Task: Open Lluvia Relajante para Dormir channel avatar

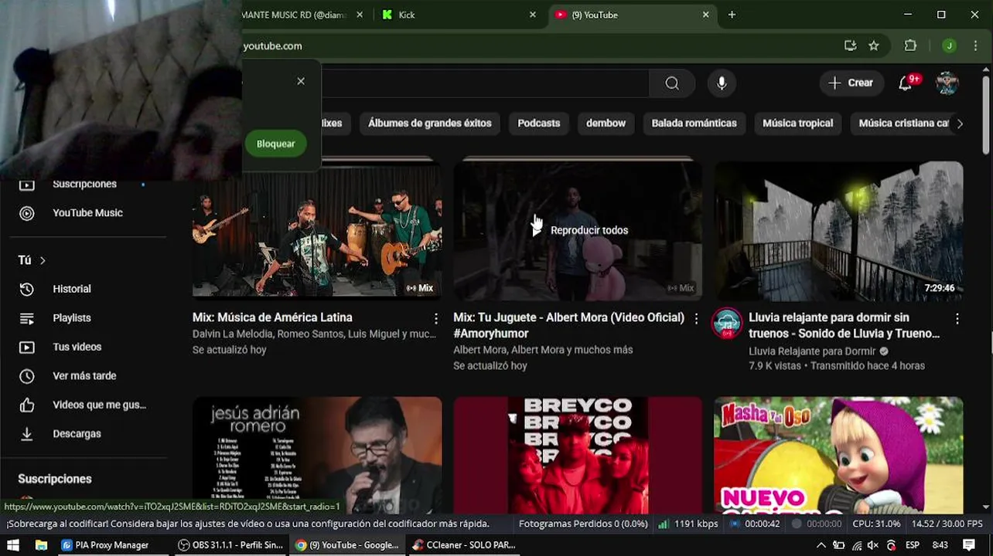Action: tap(727, 324)
